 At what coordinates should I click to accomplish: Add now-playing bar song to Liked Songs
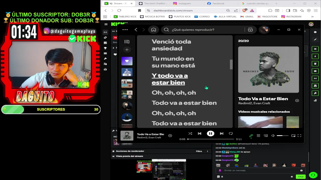170,135
